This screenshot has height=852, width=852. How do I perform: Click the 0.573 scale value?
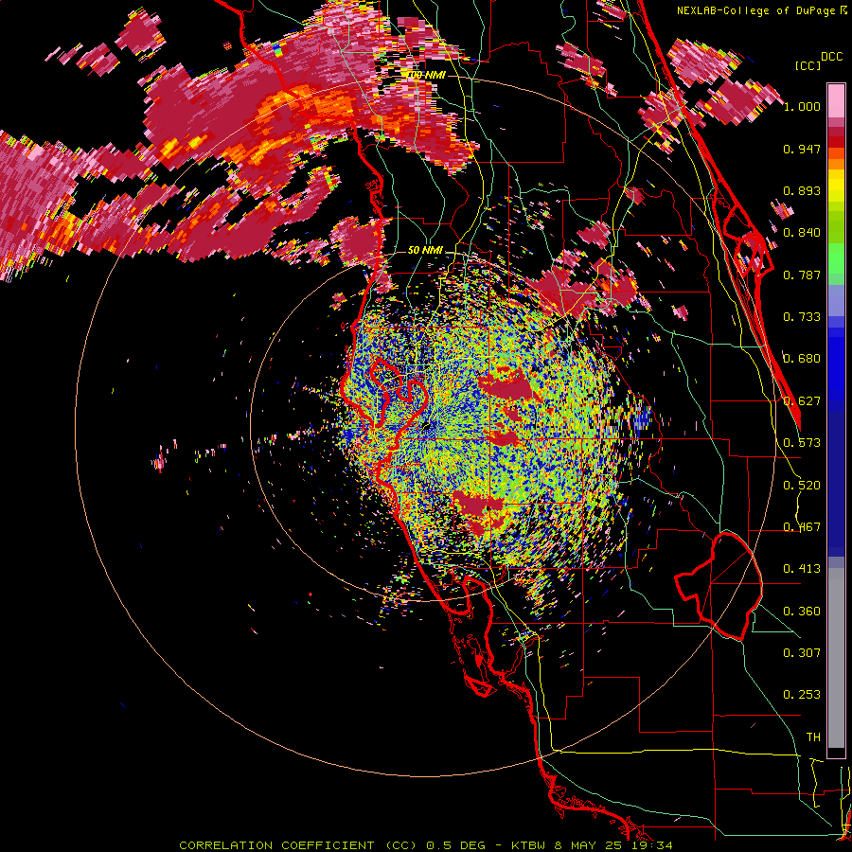point(802,443)
